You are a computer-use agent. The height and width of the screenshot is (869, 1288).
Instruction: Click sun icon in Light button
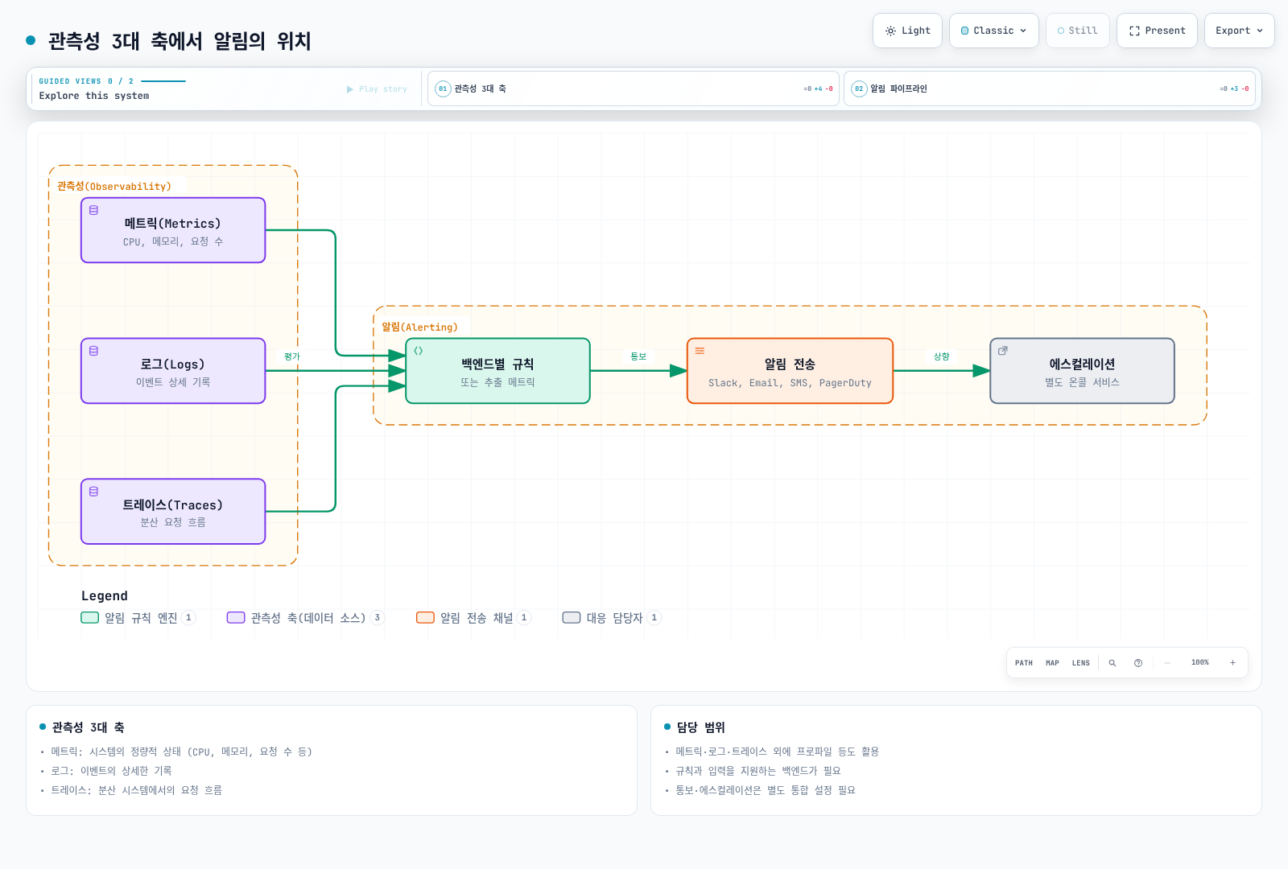point(890,31)
